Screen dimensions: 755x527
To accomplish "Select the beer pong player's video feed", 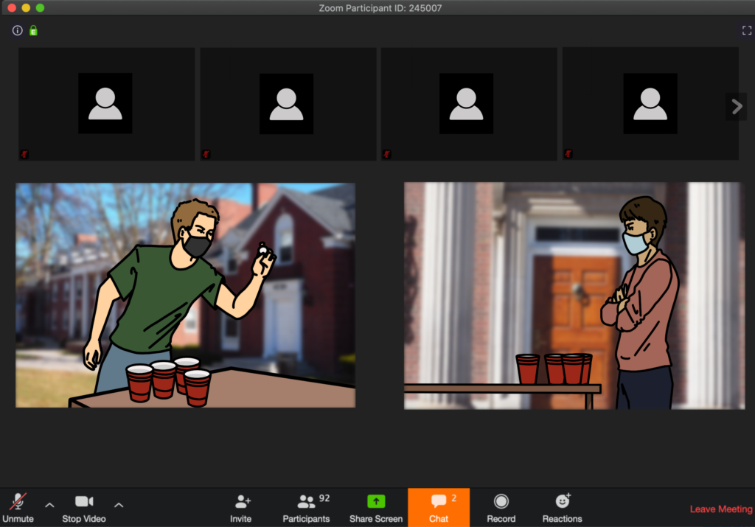I will click(185, 295).
